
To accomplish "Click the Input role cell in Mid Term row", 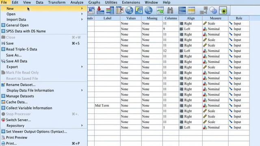I will click(x=239, y=105).
